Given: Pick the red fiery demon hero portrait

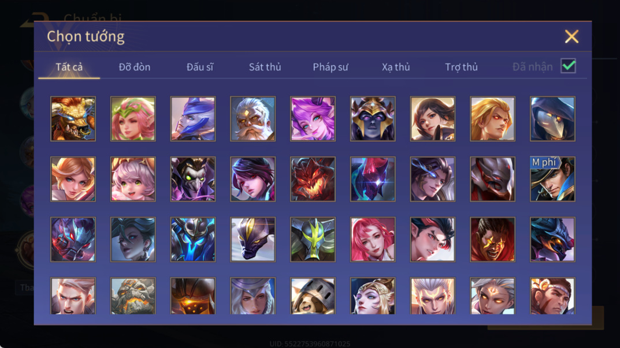Looking at the screenshot, I should (313, 179).
